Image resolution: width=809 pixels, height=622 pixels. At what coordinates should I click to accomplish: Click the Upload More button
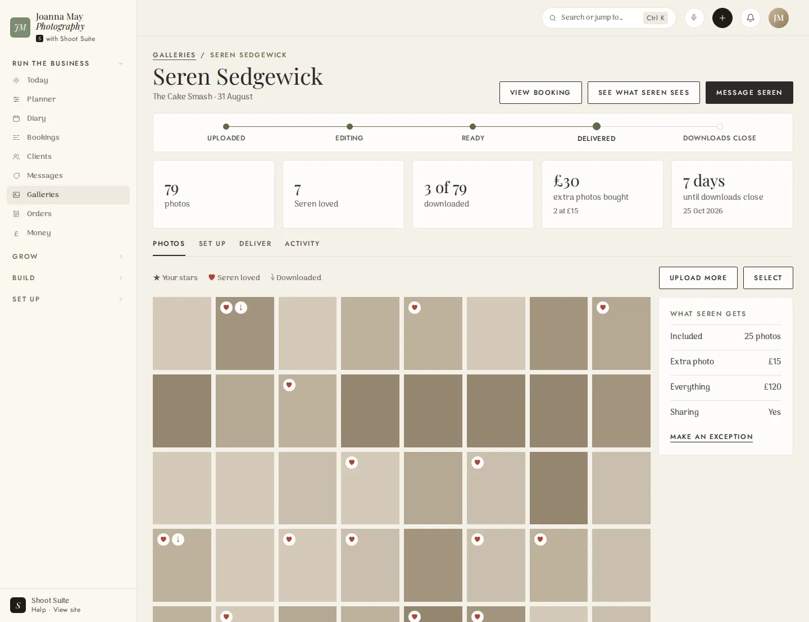[698, 278]
